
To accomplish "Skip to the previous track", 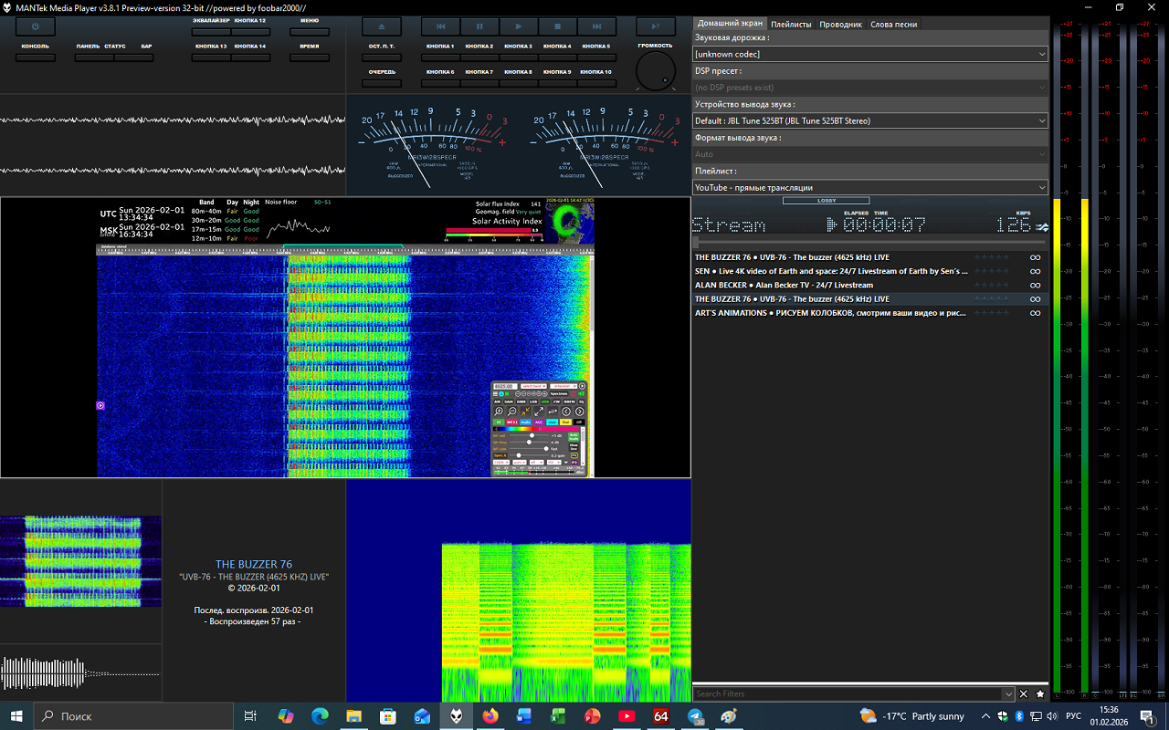I will click(441, 26).
